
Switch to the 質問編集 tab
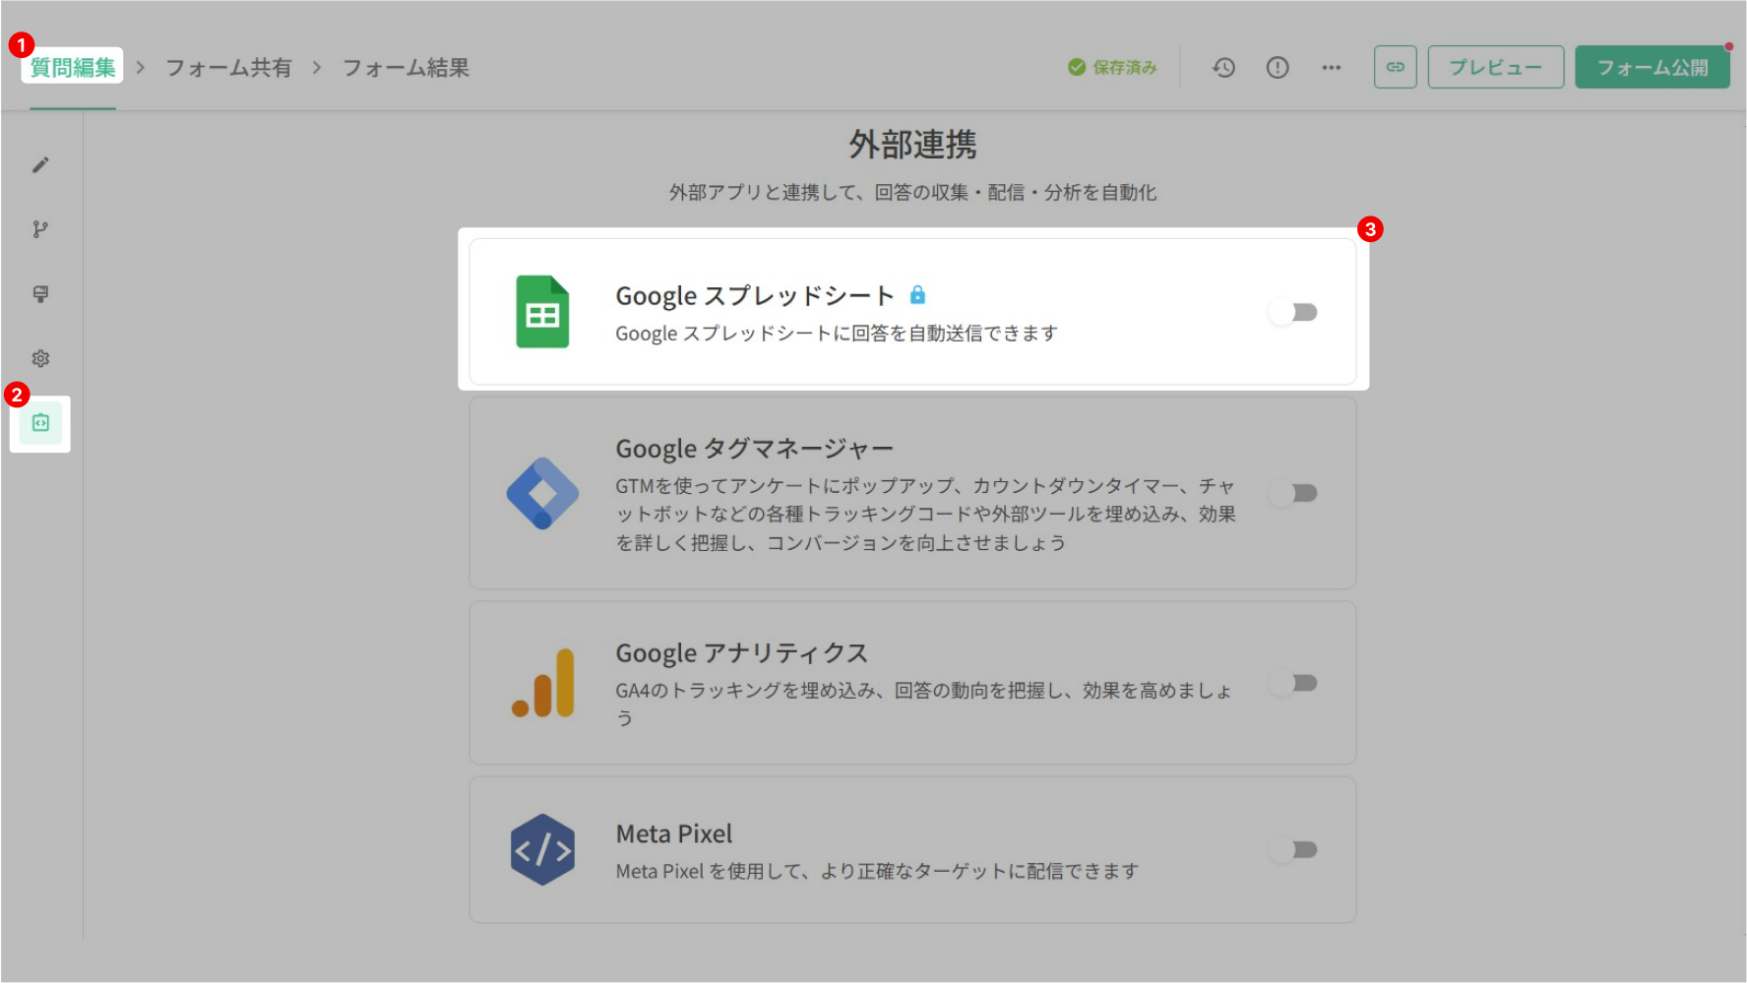[x=73, y=67]
